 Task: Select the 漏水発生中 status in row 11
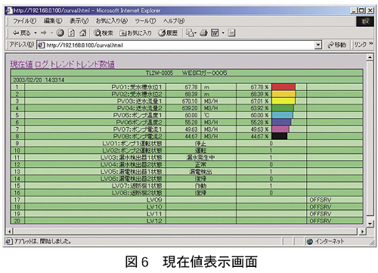200,158
